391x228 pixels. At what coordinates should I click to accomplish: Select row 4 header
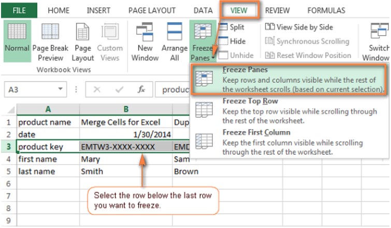point(9,159)
